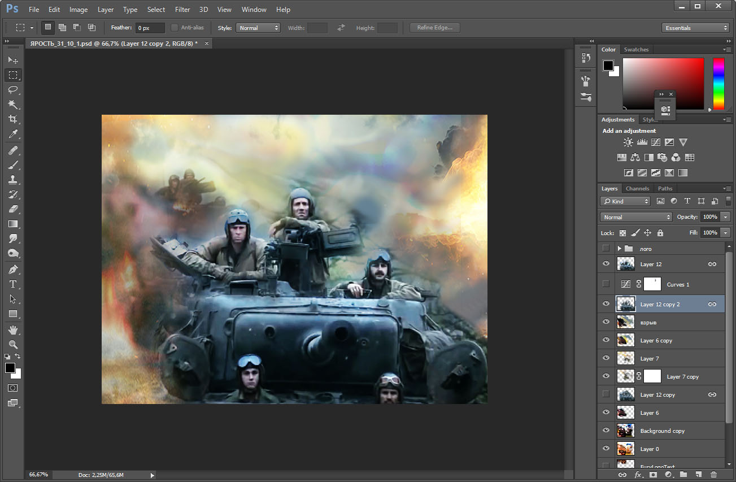Open the layer blending mode dropdown

point(636,217)
